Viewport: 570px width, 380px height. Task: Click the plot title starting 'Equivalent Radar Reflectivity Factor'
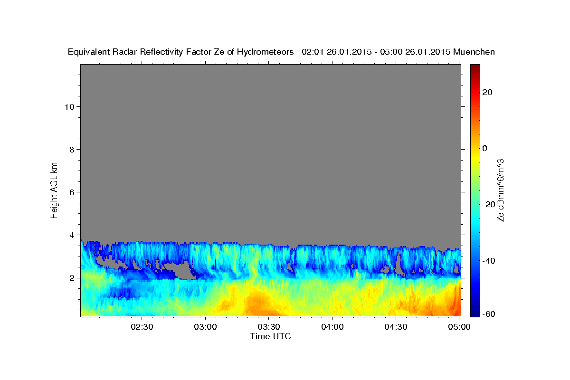coord(282,52)
